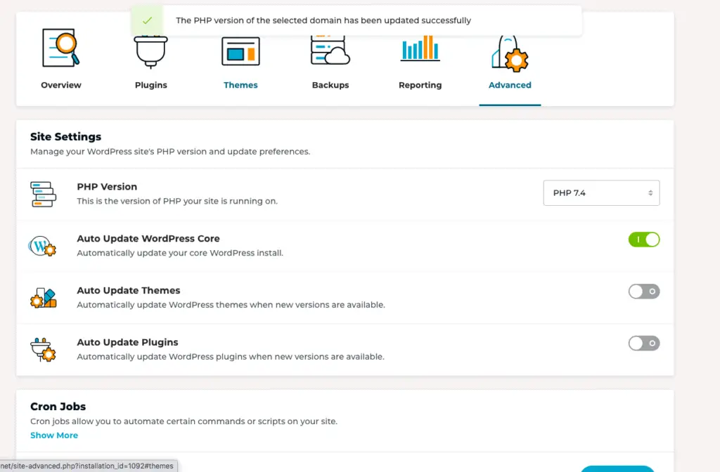Image resolution: width=720 pixels, height=472 pixels.
Task: Click the Advanced rocket gear icon
Action: click(x=510, y=53)
